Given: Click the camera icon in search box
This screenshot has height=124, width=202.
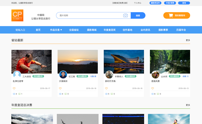Looking at the screenshot, I should point(125,16).
